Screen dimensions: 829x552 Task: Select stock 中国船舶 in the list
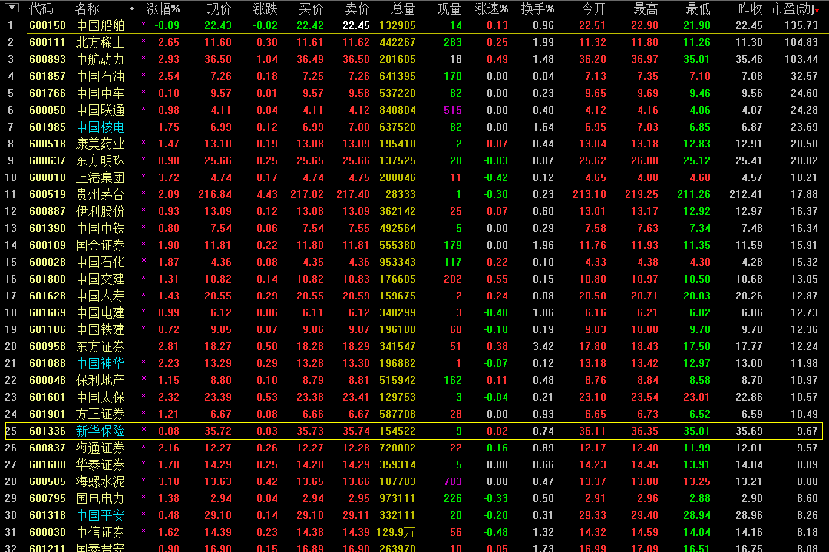101,25
